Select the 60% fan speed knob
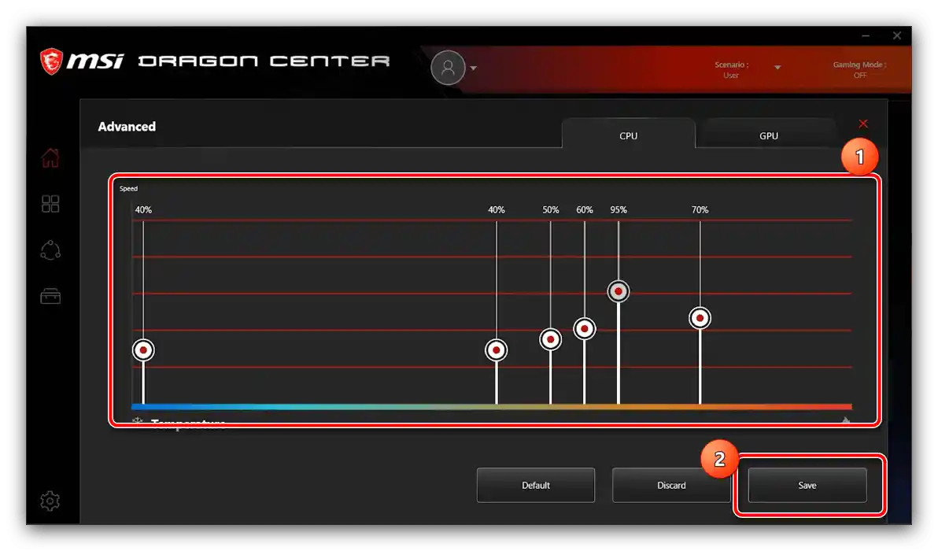The height and width of the screenshot is (551, 938). point(585,328)
